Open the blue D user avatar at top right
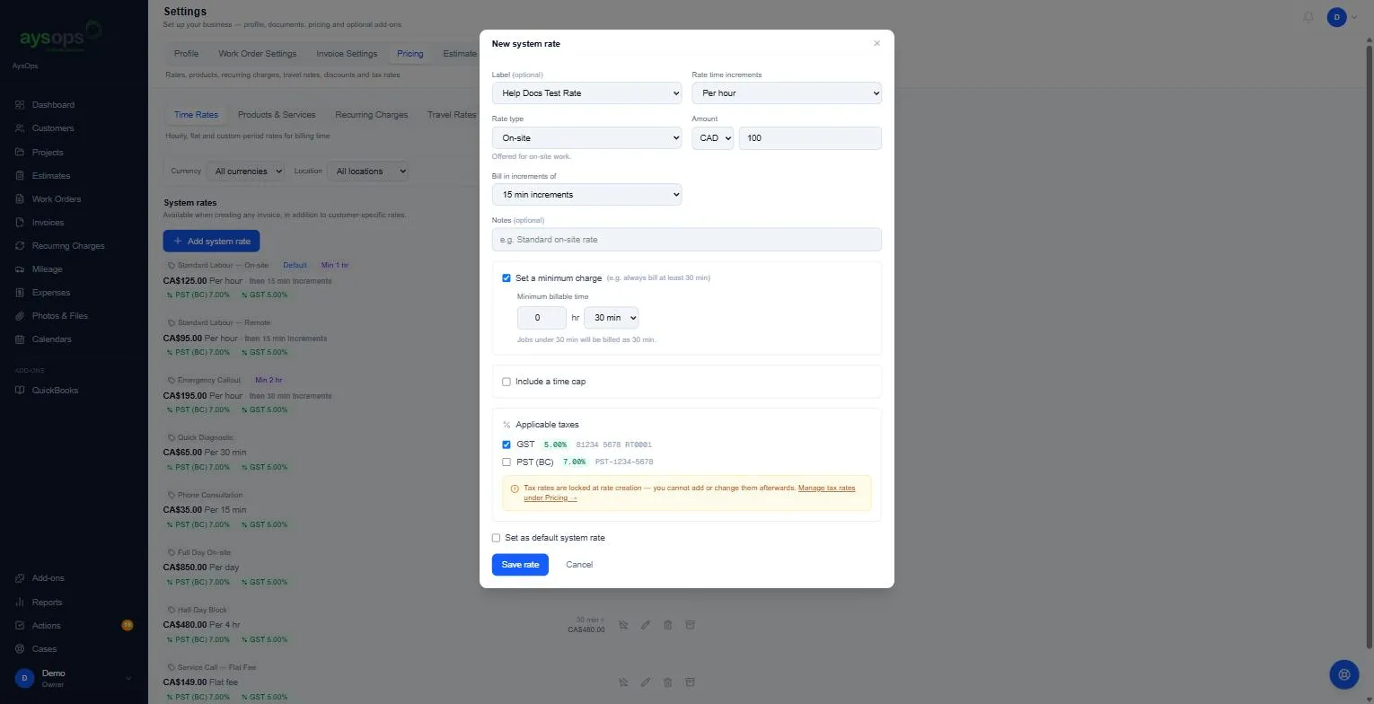Viewport: 1374px width, 704px height. [1337, 17]
